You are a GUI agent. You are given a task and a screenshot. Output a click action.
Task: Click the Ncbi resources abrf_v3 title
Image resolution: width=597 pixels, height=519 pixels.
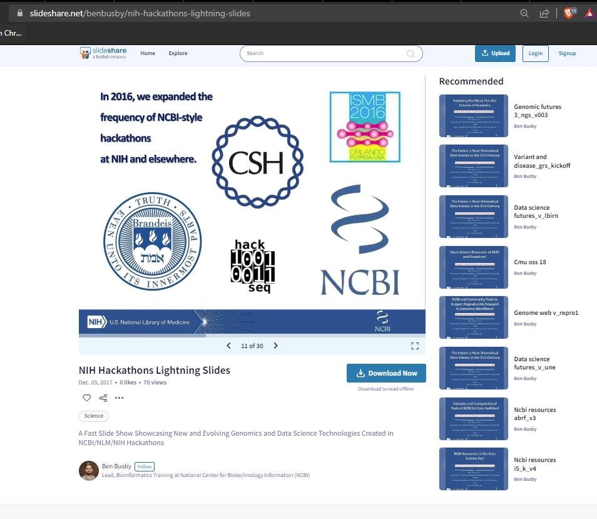tap(535, 414)
